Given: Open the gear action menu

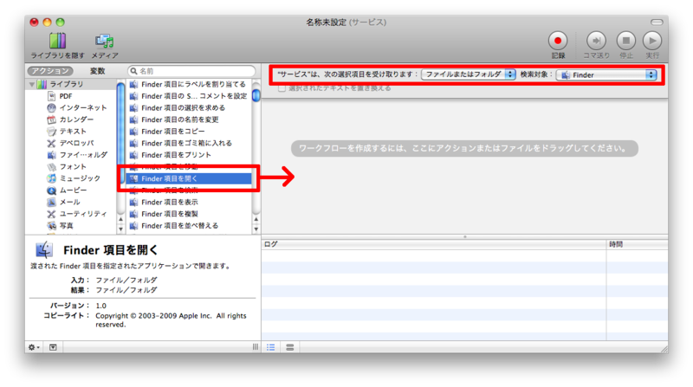Looking at the screenshot, I should [34, 347].
